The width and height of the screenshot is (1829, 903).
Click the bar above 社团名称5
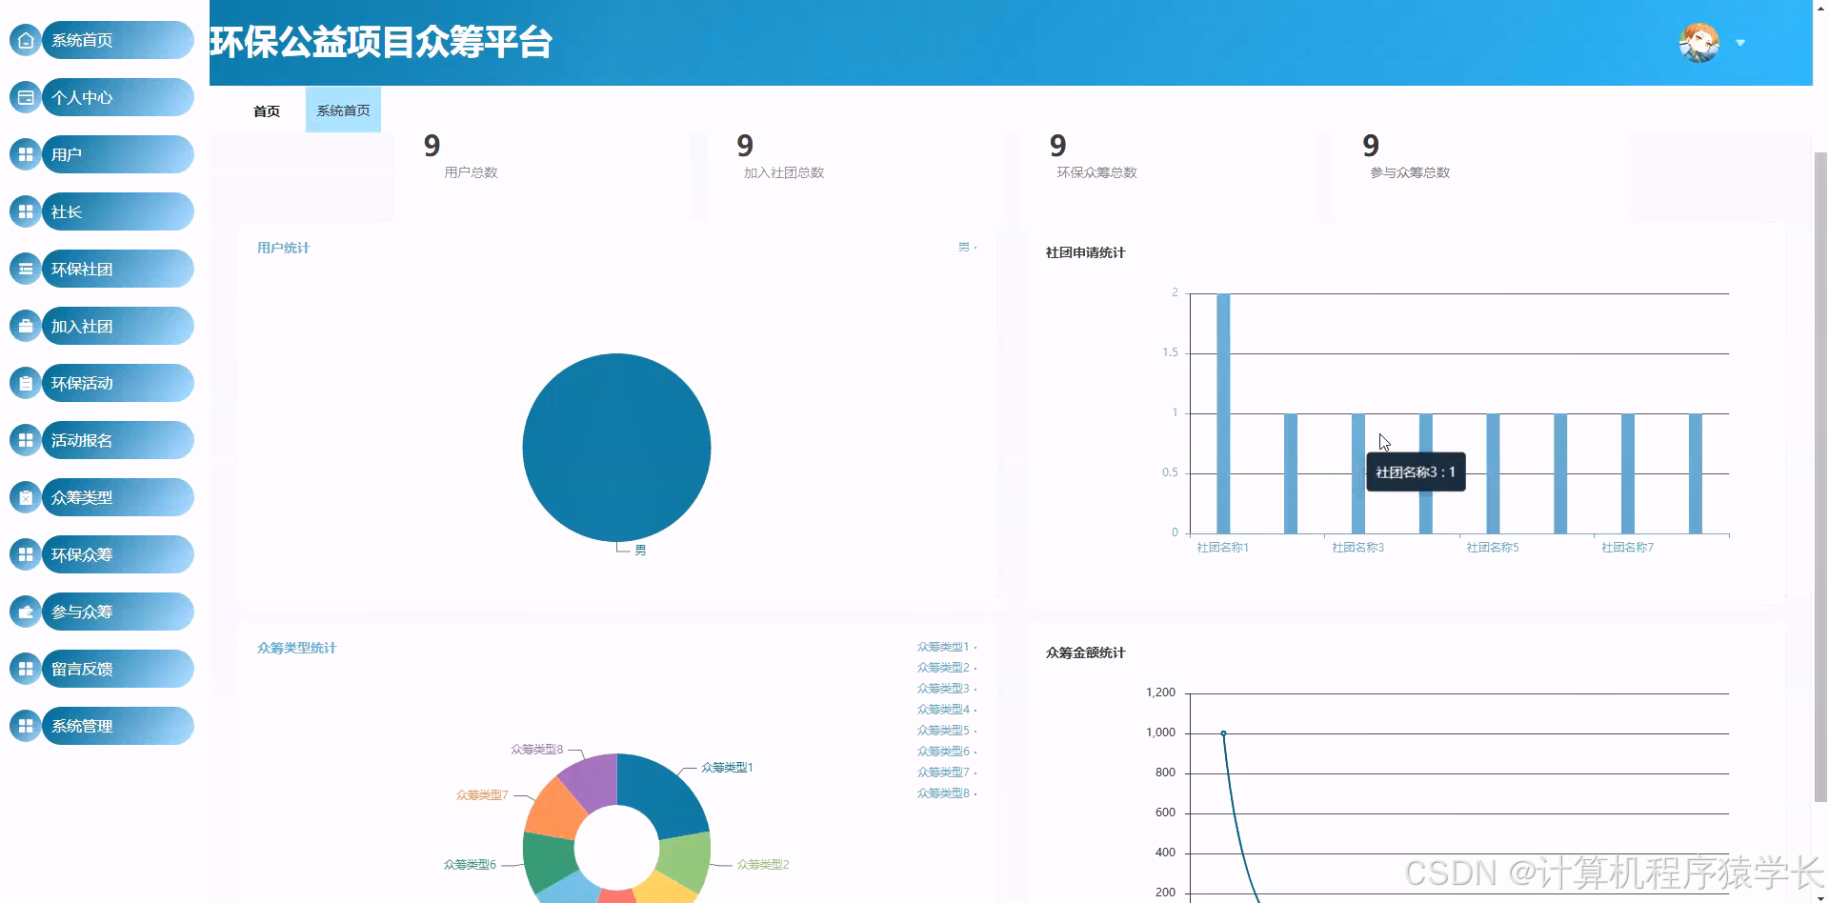(1493, 473)
